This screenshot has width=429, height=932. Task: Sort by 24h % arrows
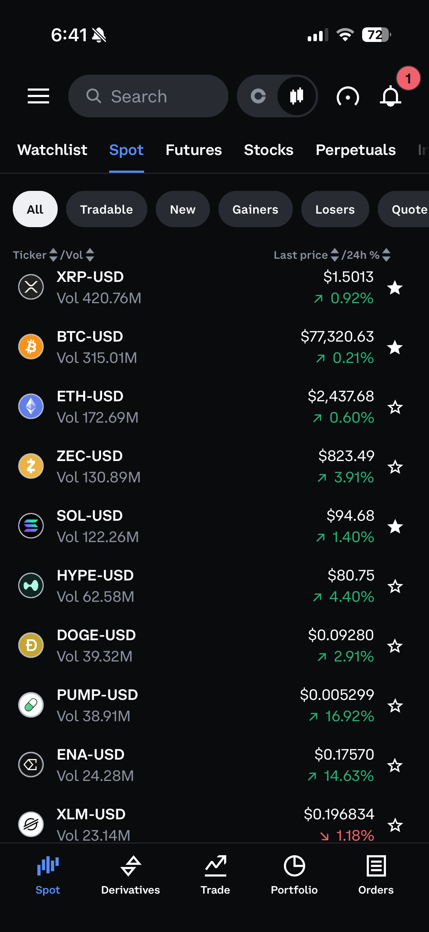tap(386, 255)
